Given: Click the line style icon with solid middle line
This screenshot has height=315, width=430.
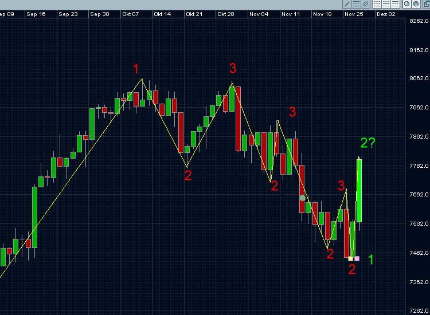Looking at the screenshot, I should pos(386,4).
